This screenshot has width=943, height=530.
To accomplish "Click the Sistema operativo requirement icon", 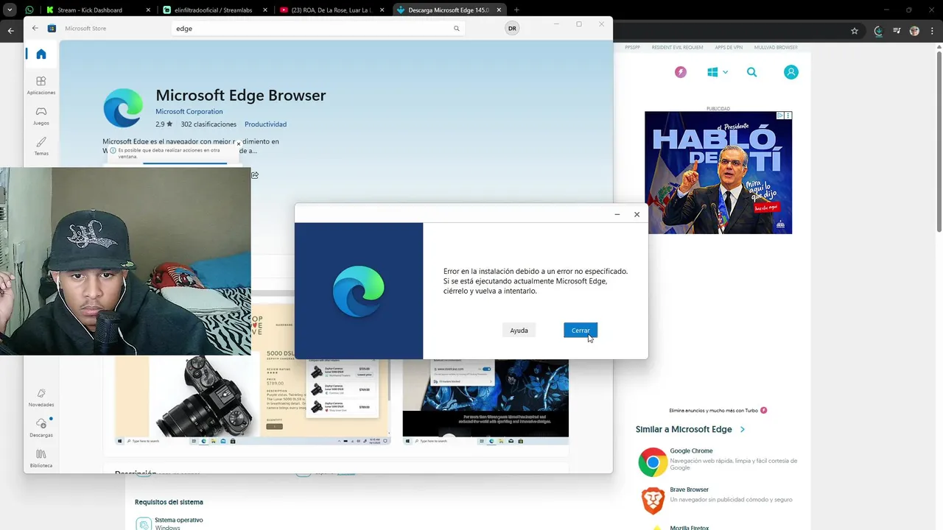I will coord(144,524).
